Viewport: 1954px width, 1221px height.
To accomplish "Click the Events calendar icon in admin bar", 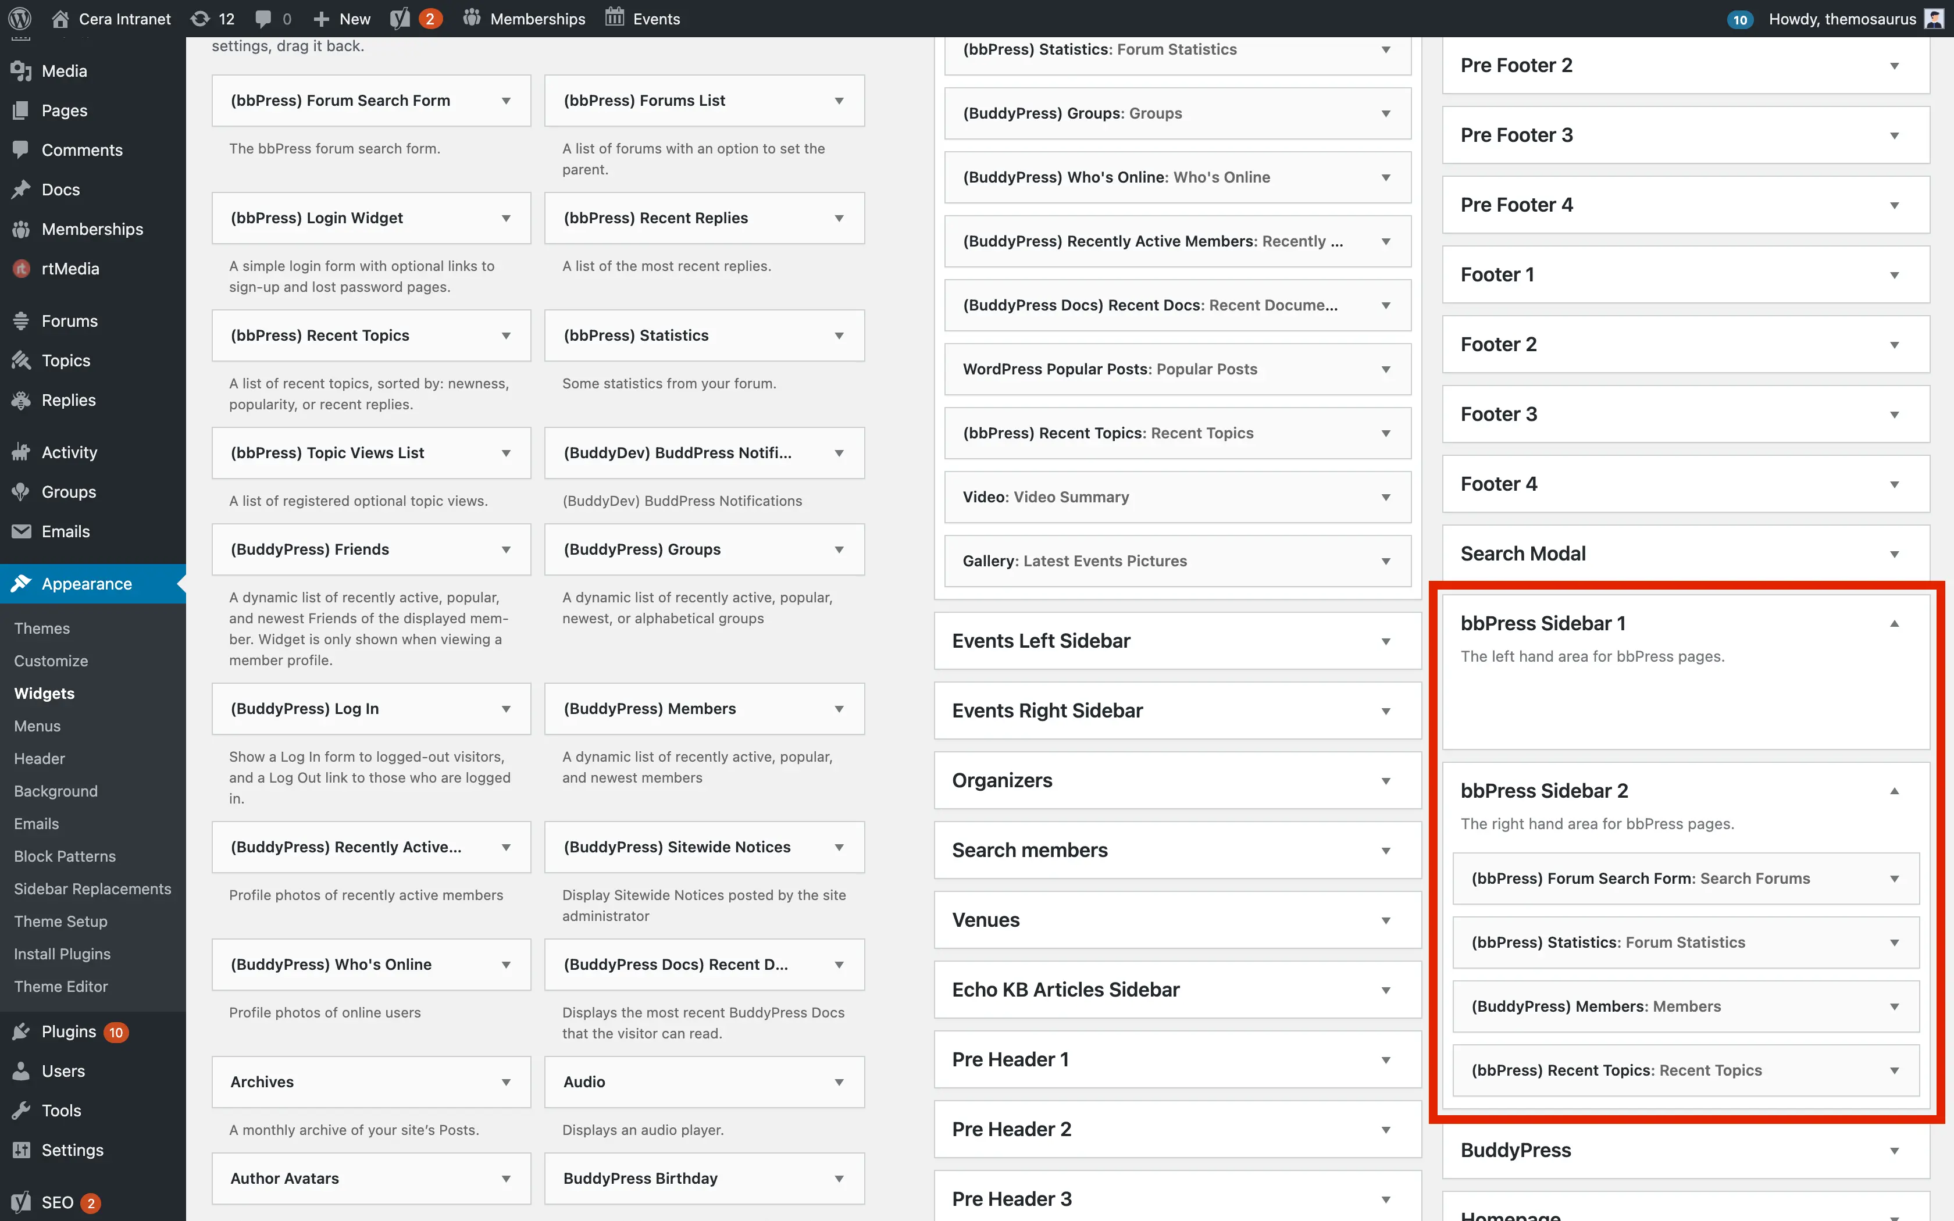I will [x=615, y=17].
